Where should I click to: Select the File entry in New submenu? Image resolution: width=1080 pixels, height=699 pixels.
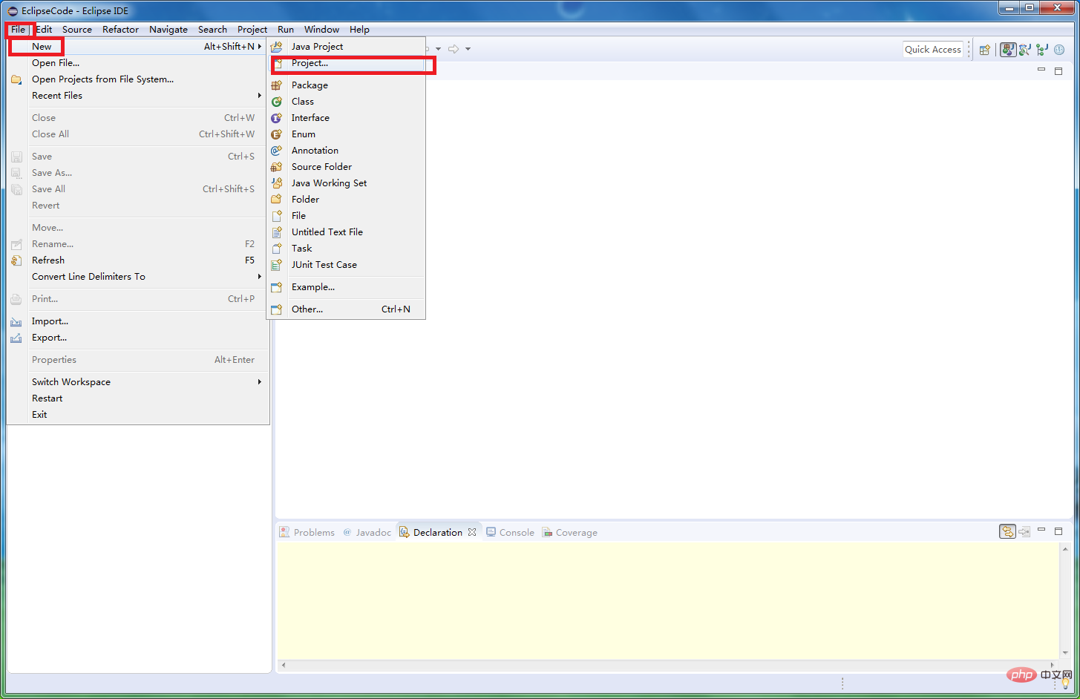pos(346,215)
